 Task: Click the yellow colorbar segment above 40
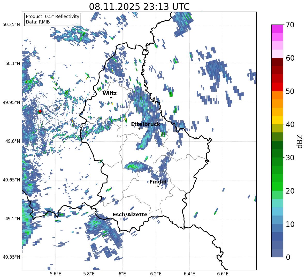[277, 120]
